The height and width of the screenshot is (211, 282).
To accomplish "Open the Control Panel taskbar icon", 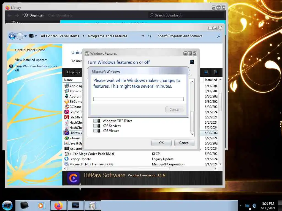I will 75,206.
